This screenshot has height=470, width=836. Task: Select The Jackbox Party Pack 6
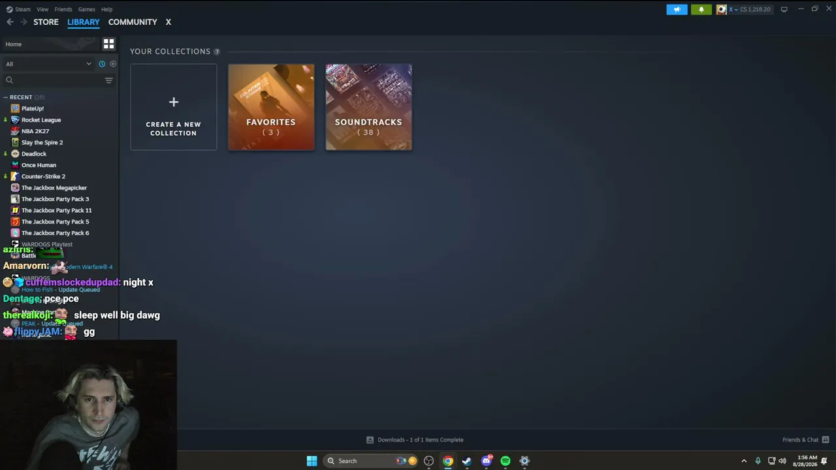pyautogui.click(x=55, y=233)
